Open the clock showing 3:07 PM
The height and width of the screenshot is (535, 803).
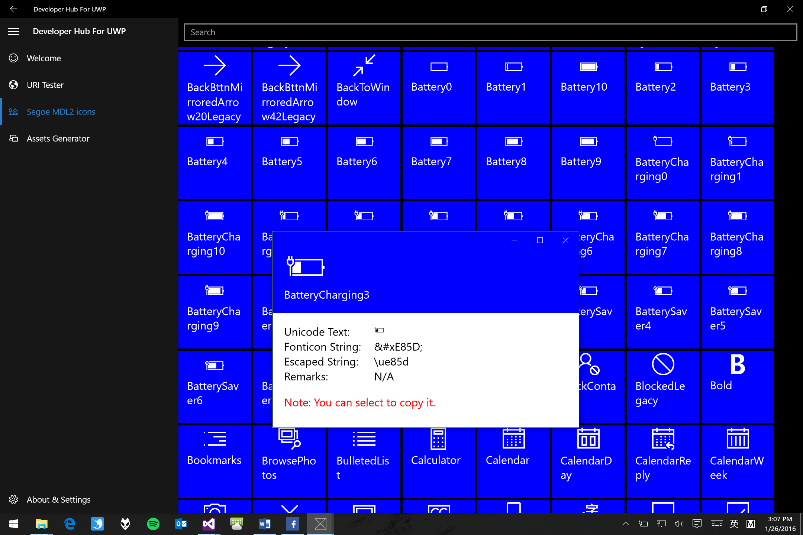pos(780,524)
